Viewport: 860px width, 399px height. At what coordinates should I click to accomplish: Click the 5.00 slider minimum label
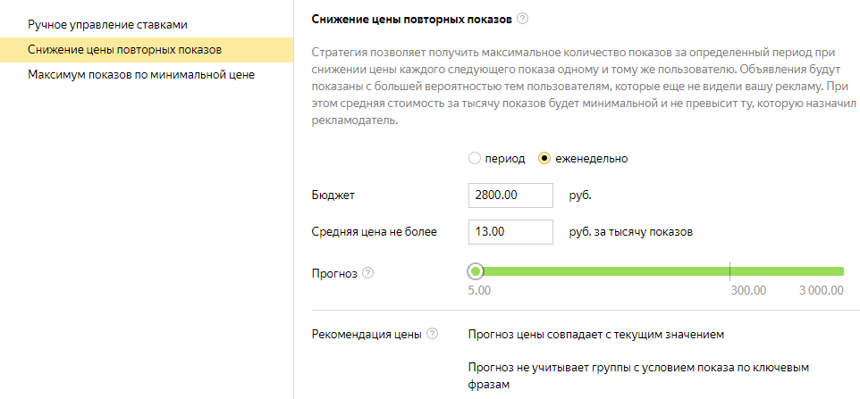click(x=479, y=290)
